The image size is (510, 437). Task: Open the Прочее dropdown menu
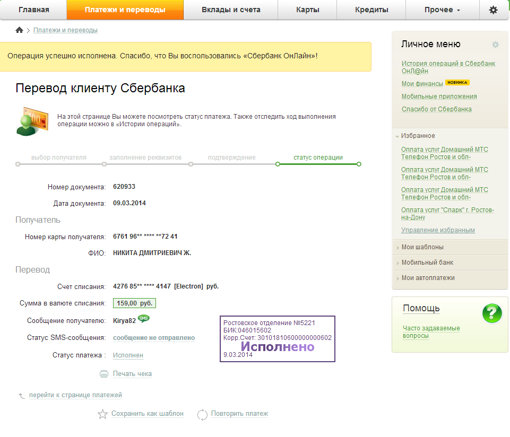point(442,10)
